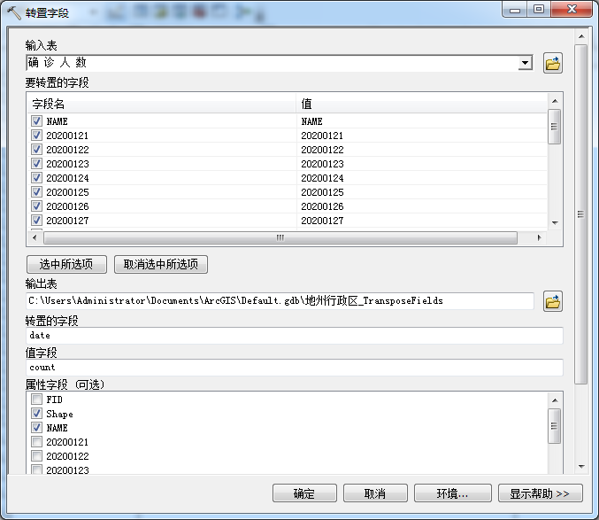Cancel with the 取消 button
Image resolution: width=599 pixels, height=520 pixels.
click(375, 493)
